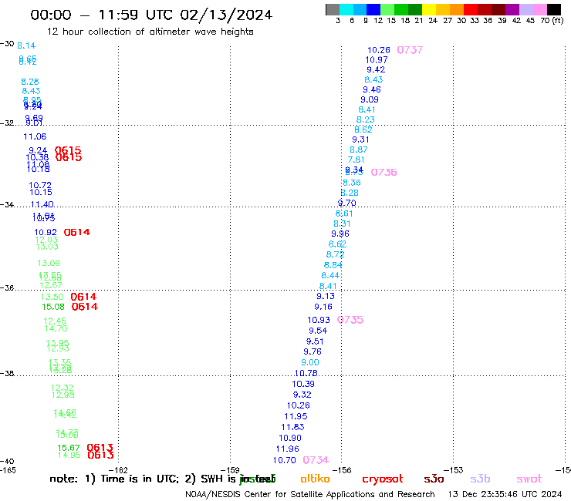This screenshot has width=571, height=501.
Task: Click the 'cryosat' satellite legend label
Action: click(383, 479)
